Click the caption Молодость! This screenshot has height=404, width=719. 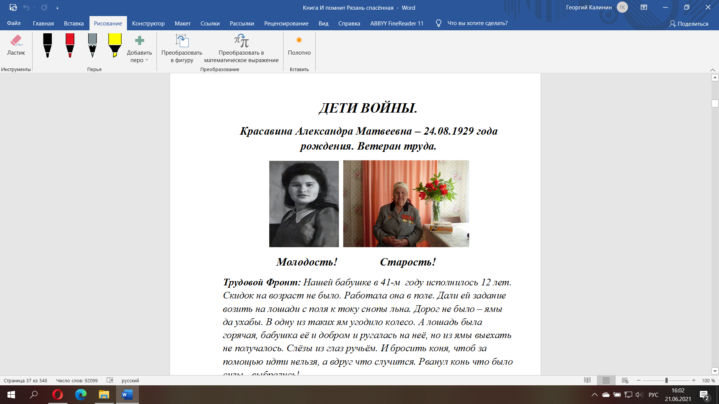click(307, 262)
